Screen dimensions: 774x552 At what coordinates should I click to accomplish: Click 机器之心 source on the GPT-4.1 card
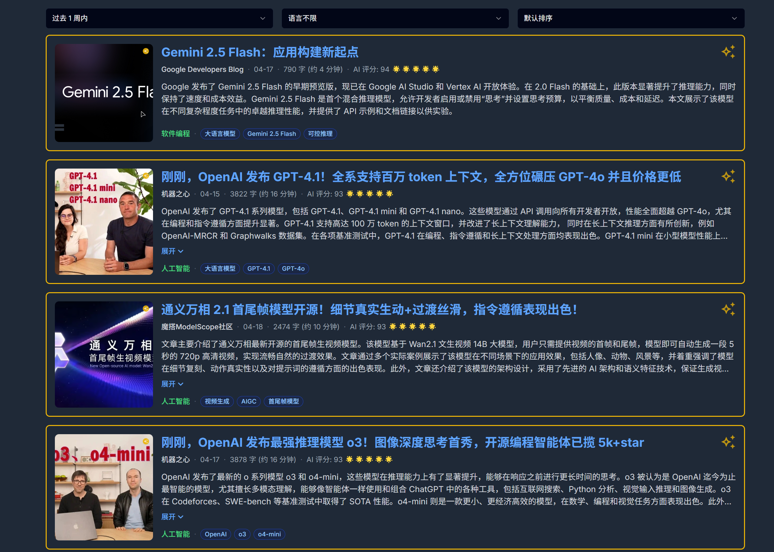tap(176, 194)
